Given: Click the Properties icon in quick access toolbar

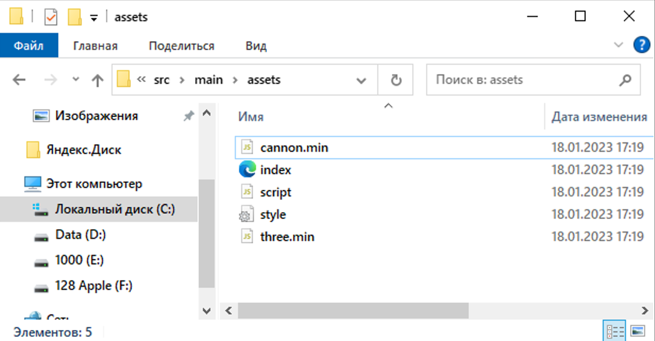Looking at the screenshot, I should tap(51, 17).
